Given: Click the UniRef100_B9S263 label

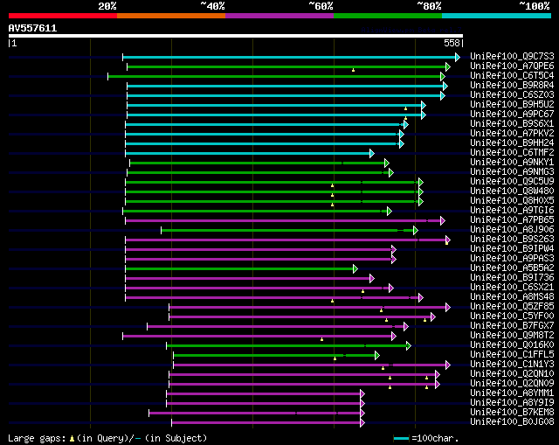Looking at the screenshot, I should click(512, 240).
